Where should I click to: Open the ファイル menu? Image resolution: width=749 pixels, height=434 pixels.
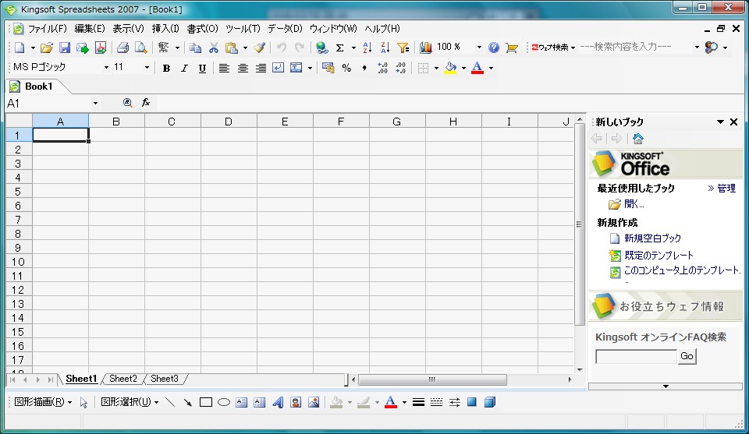pyautogui.click(x=47, y=29)
